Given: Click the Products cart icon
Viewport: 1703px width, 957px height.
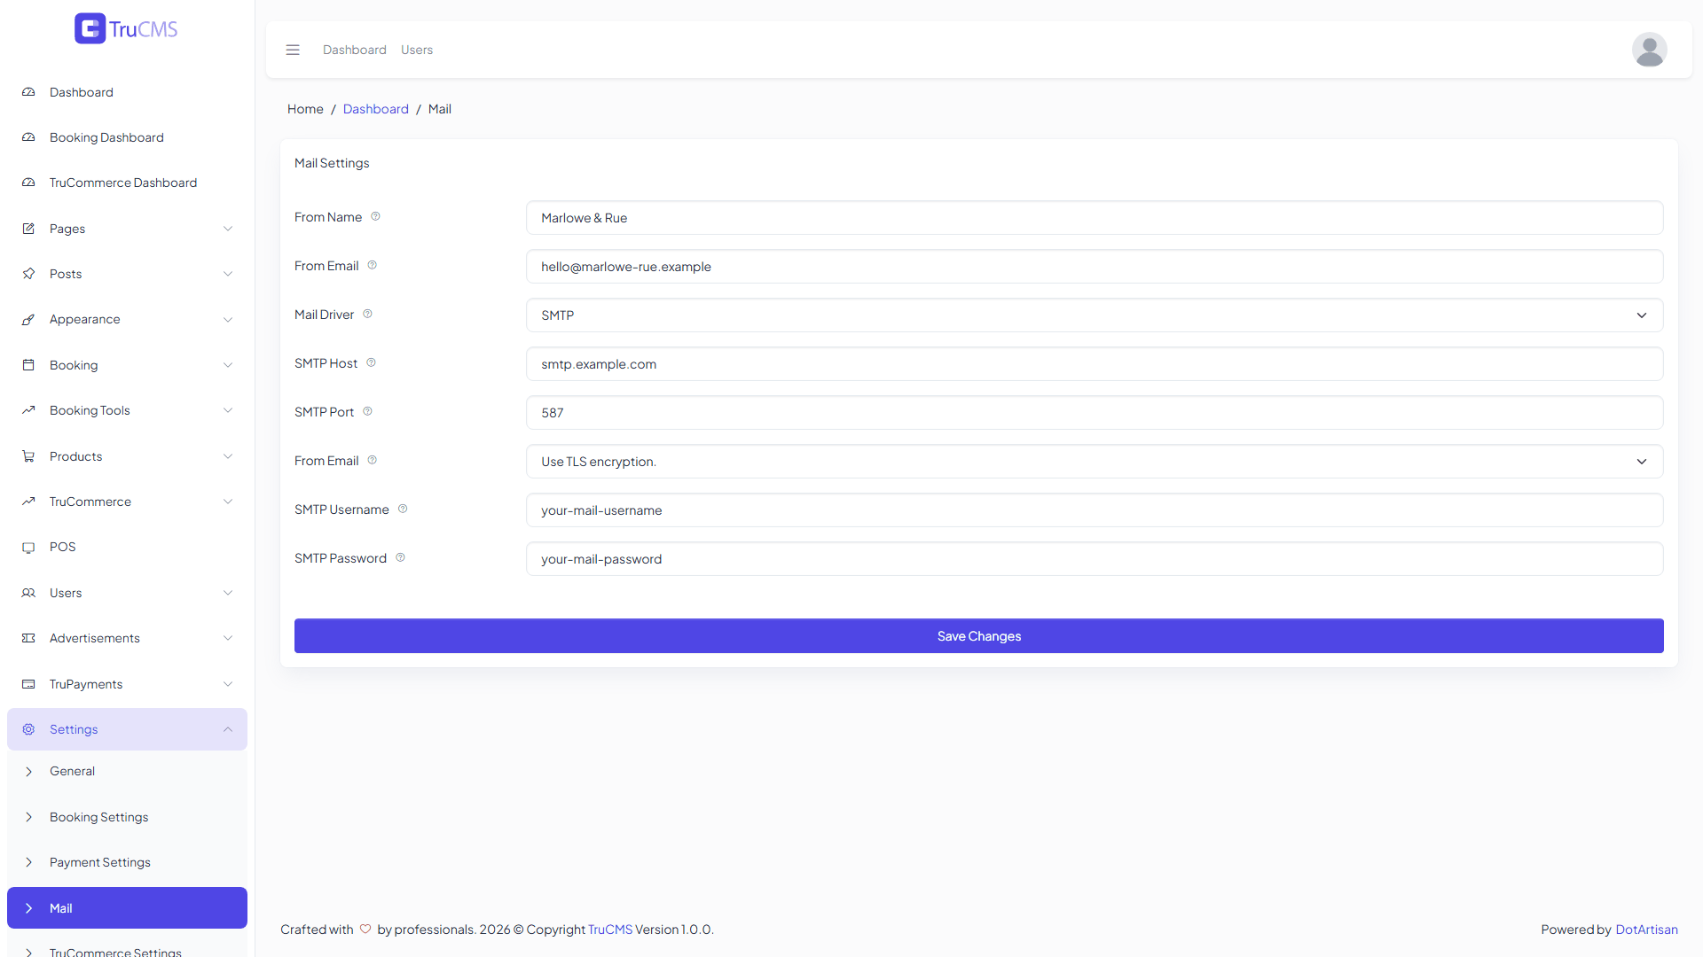Looking at the screenshot, I should [x=28, y=456].
